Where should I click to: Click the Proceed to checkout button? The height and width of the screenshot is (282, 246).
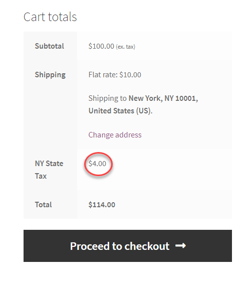pyautogui.click(x=127, y=246)
